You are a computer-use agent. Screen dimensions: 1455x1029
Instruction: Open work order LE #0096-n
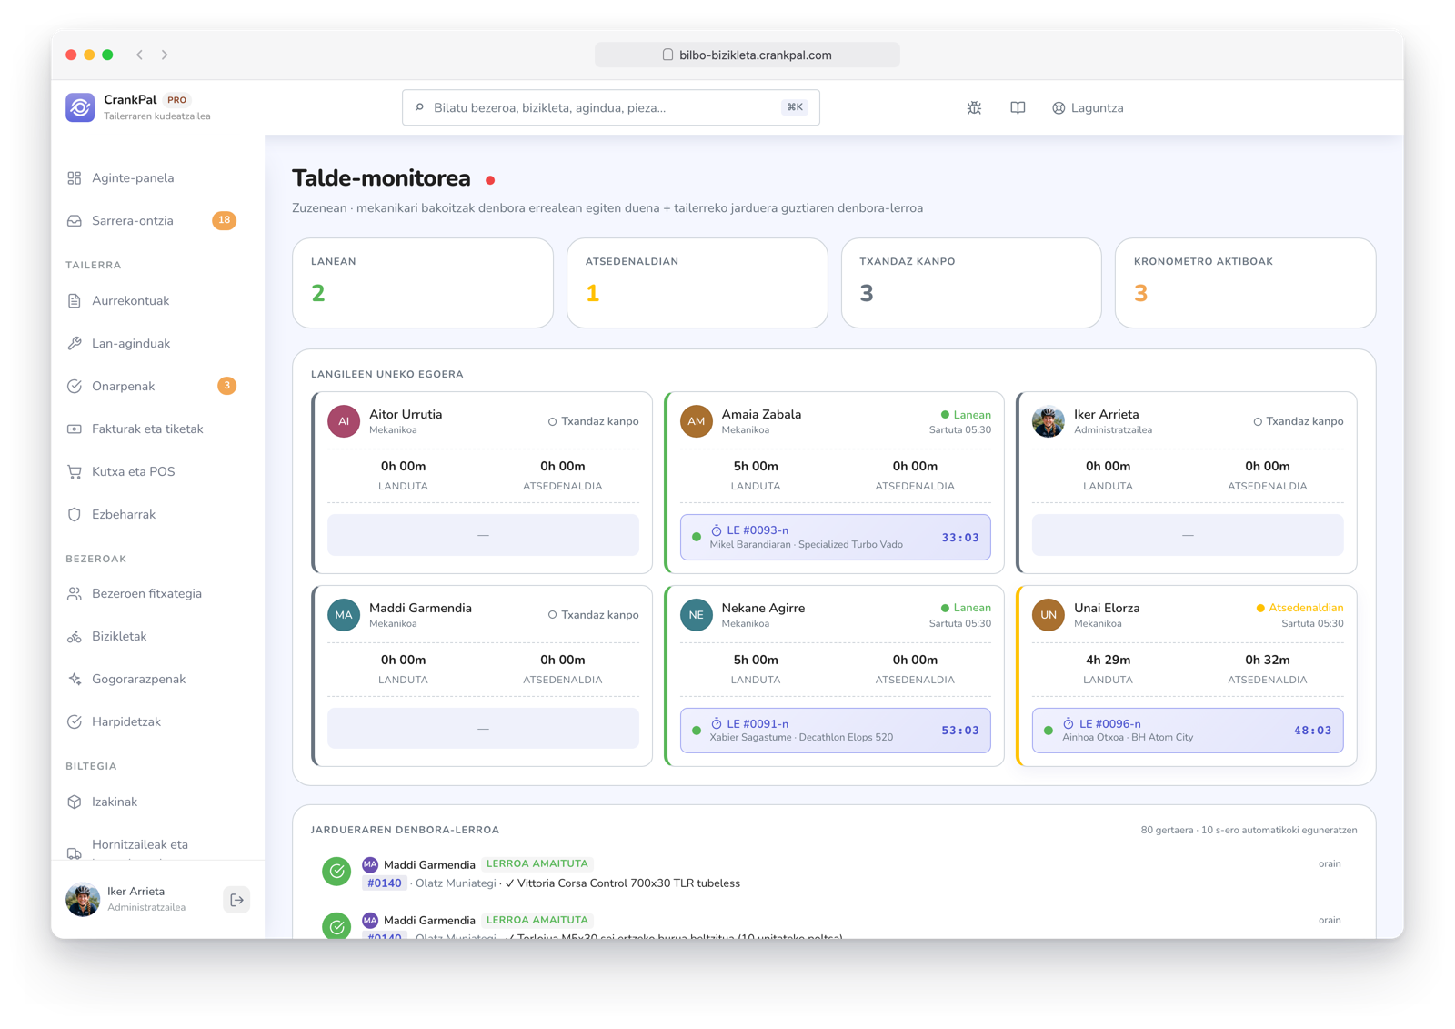pyautogui.click(x=1188, y=731)
